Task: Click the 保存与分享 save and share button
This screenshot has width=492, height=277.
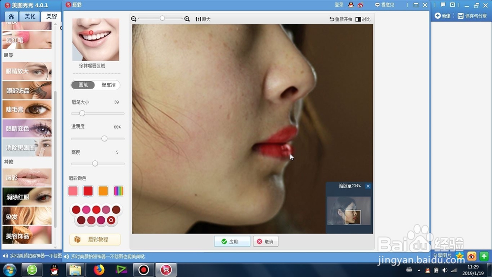Action: point(472,16)
